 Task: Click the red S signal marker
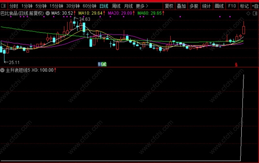point(236,65)
